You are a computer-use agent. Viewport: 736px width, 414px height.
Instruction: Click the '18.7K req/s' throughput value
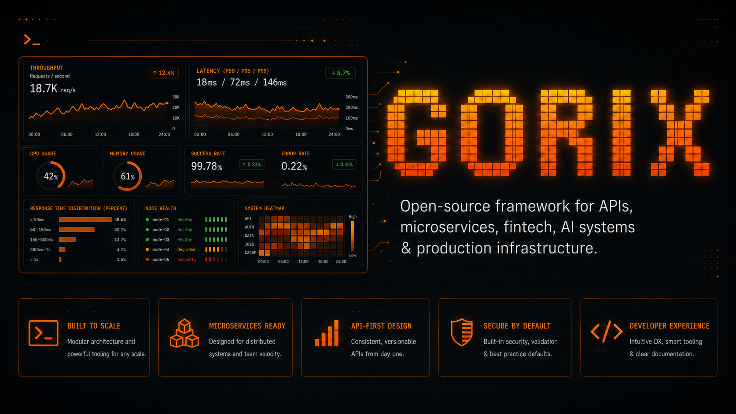[52, 89]
